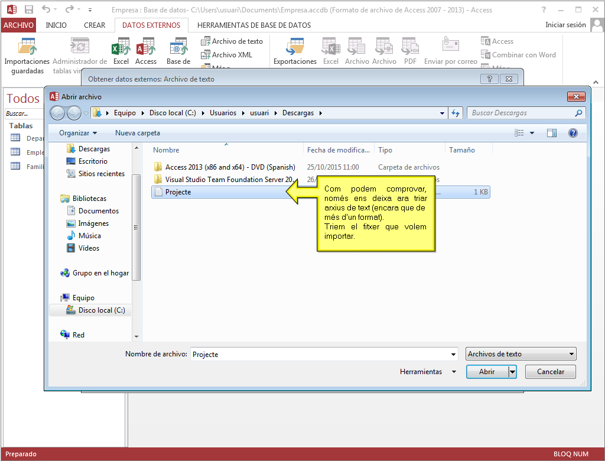
Task: Click the Buscar Descargas search field
Action: (526, 113)
